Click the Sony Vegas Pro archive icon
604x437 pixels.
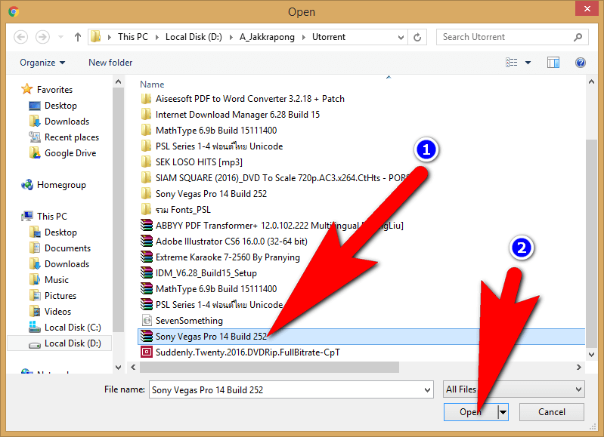147,336
